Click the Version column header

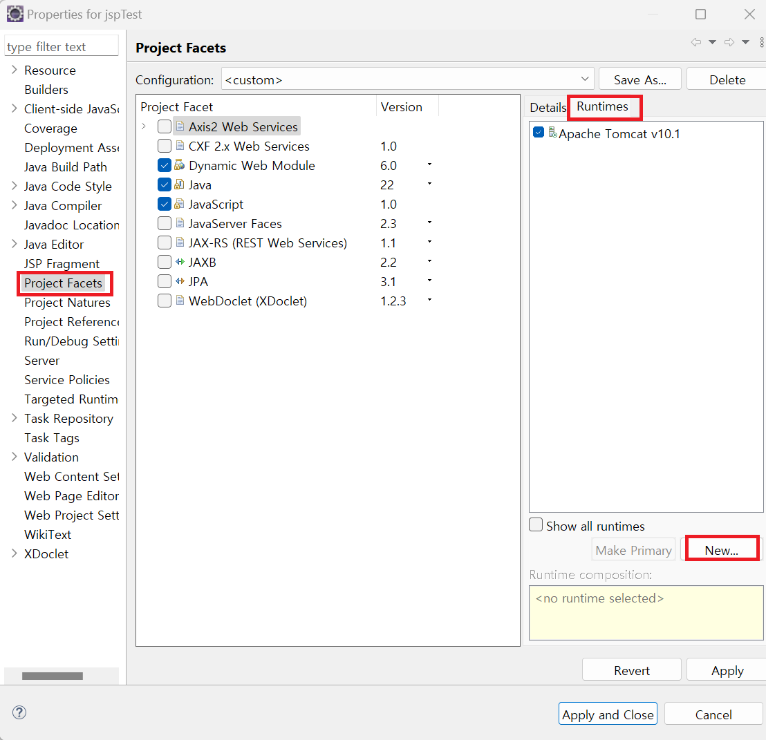click(x=407, y=107)
